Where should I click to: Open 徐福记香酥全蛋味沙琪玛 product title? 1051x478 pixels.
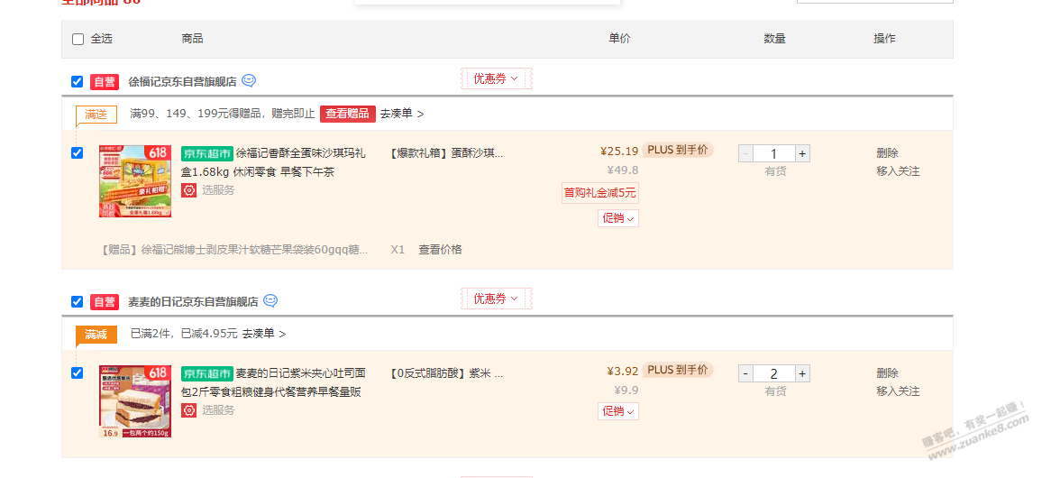[274, 163]
